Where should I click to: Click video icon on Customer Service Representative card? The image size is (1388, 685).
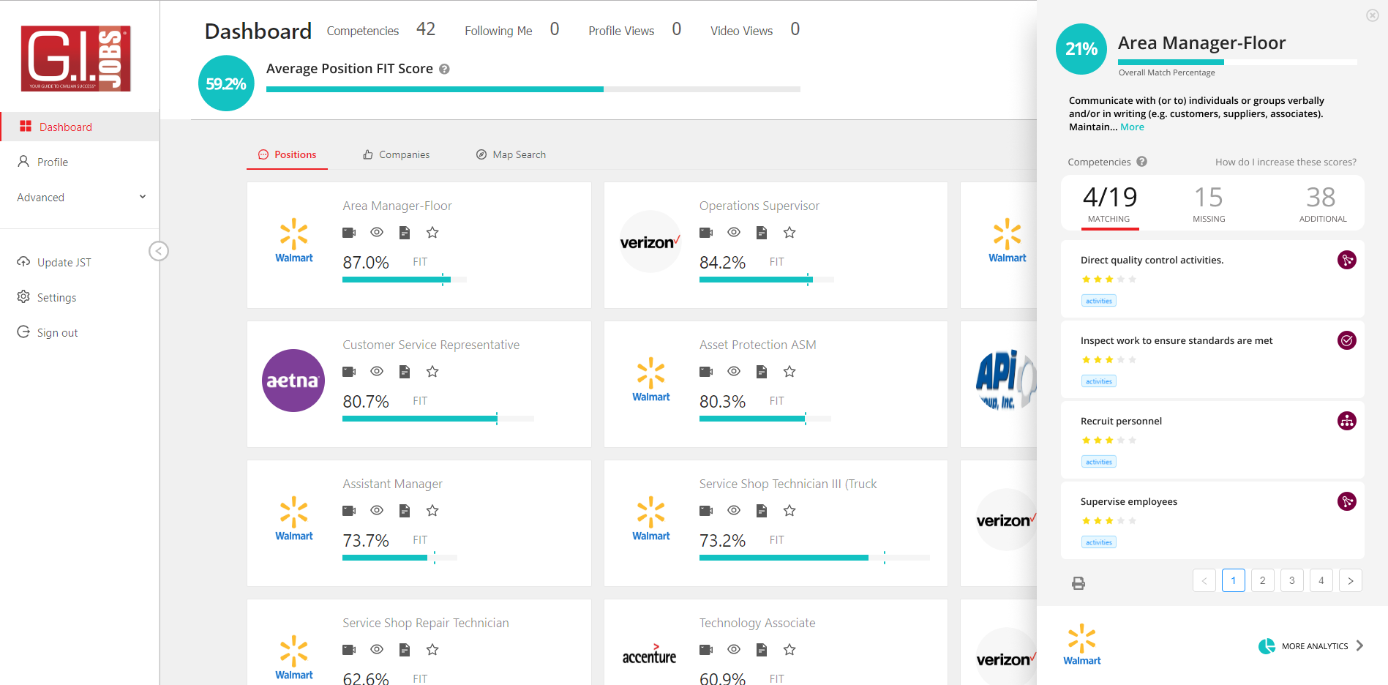click(349, 372)
